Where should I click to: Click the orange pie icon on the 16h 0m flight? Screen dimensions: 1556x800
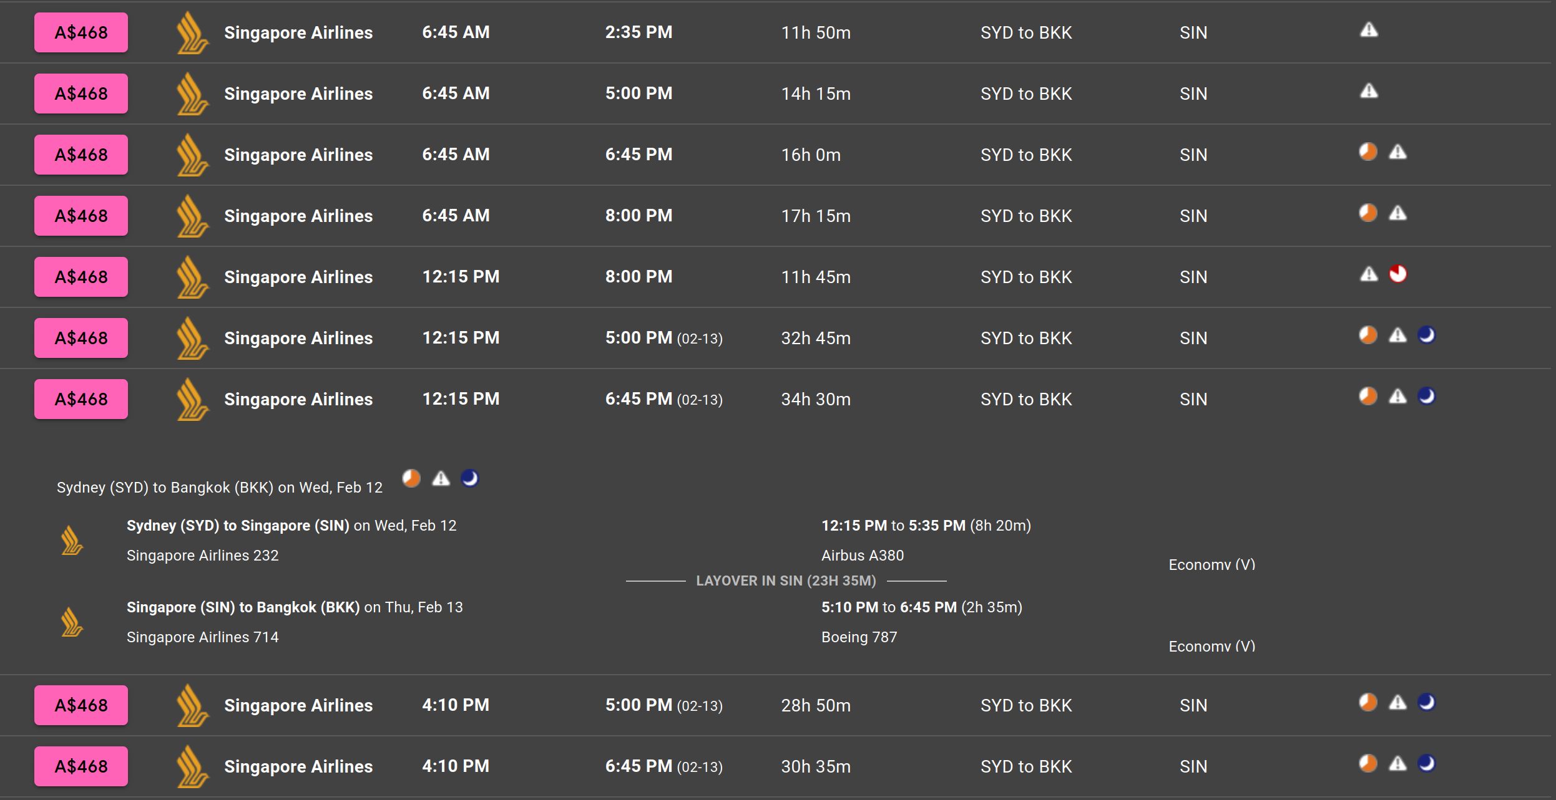coord(1368,152)
